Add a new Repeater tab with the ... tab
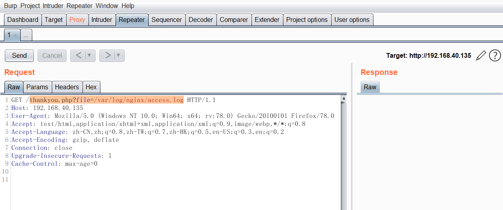 [26, 35]
